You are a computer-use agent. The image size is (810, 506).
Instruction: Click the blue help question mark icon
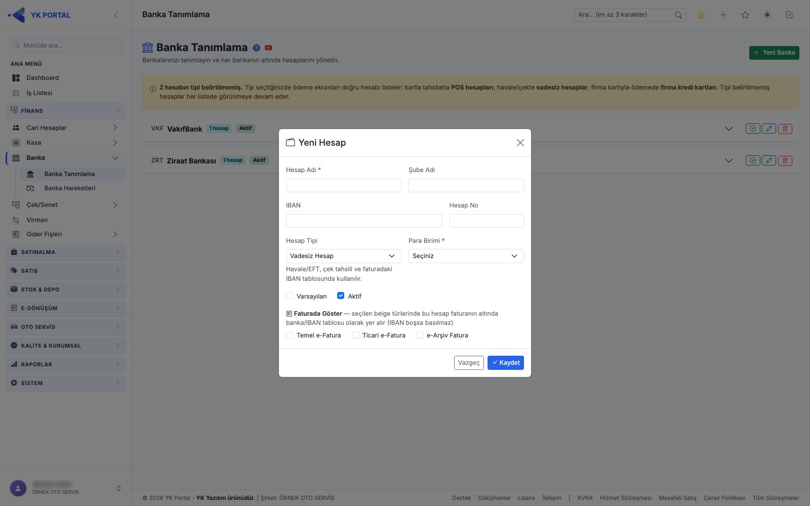(x=257, y=48)
